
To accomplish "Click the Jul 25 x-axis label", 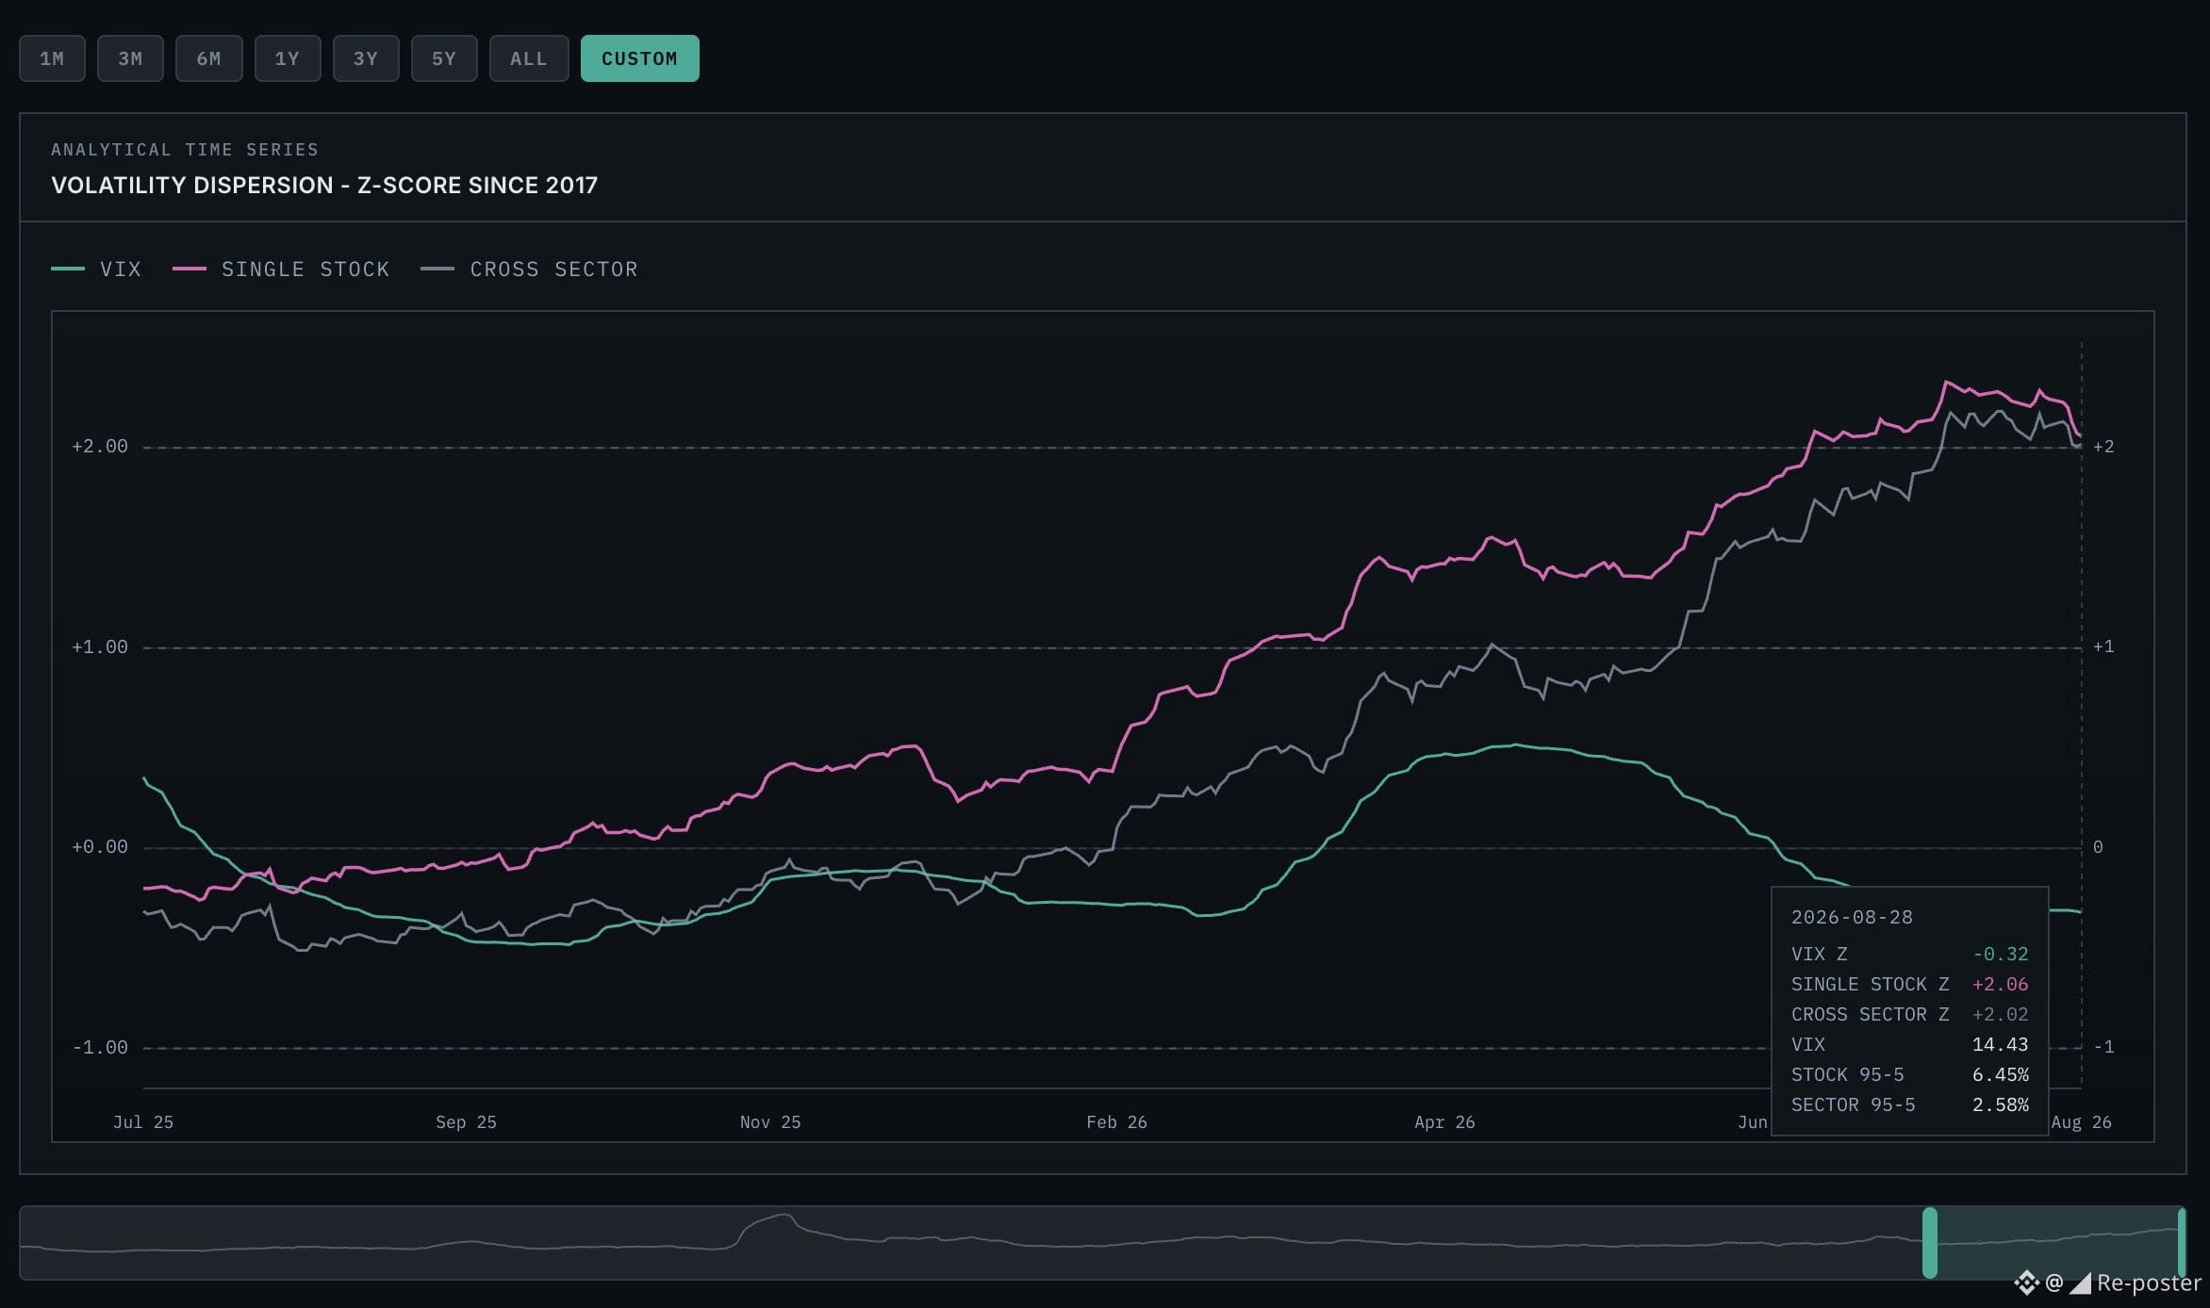I will [143, 1122].
